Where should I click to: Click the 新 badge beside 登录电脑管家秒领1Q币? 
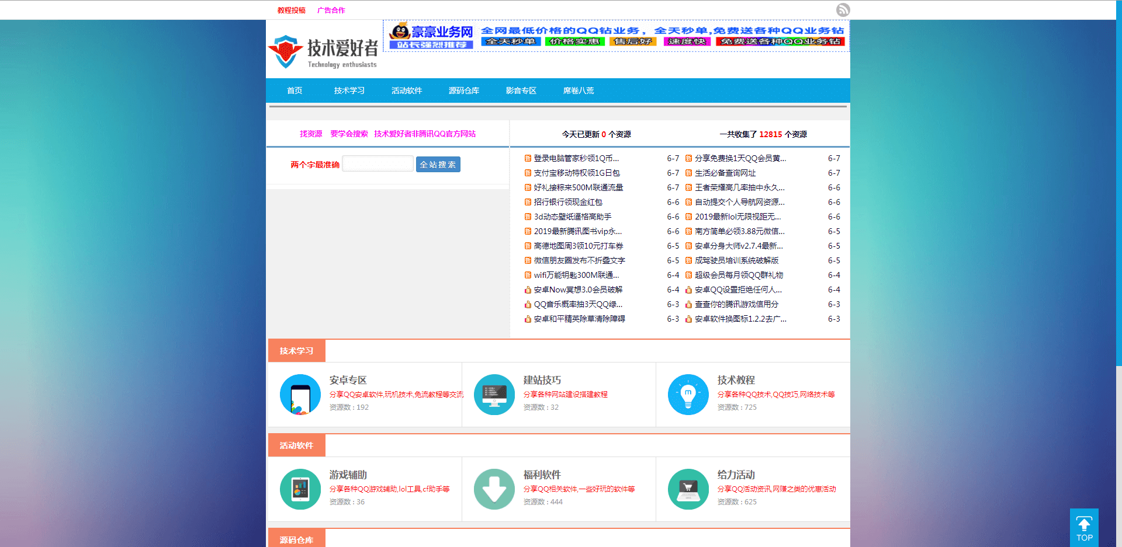point(527,158)
